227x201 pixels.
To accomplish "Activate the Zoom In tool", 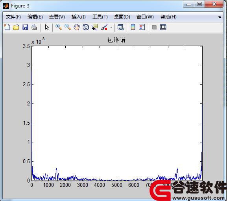I will tap(59, 27).
